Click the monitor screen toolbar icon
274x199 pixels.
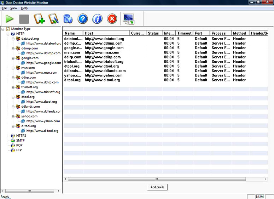(x=129, y=19)
